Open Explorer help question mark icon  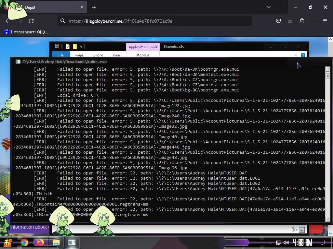point(303,55)
